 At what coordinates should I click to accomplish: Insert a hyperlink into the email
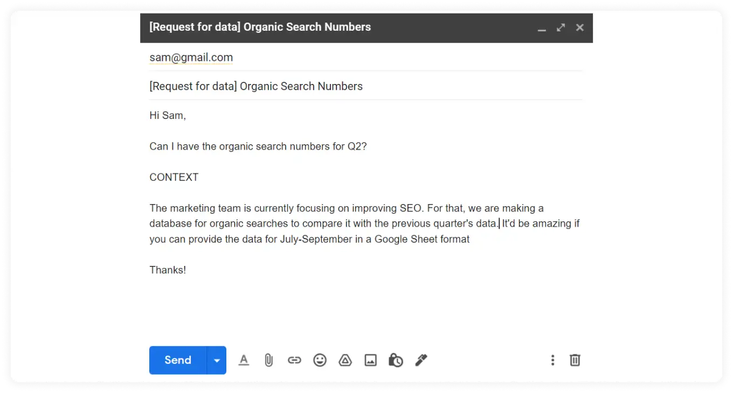[x=294, y=360]
